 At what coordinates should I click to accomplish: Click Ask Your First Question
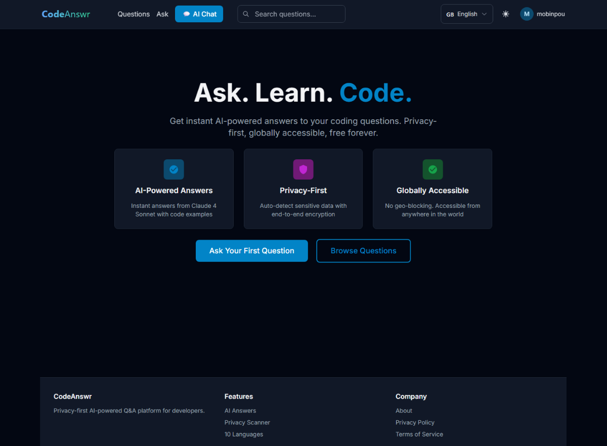coord(251,250)
